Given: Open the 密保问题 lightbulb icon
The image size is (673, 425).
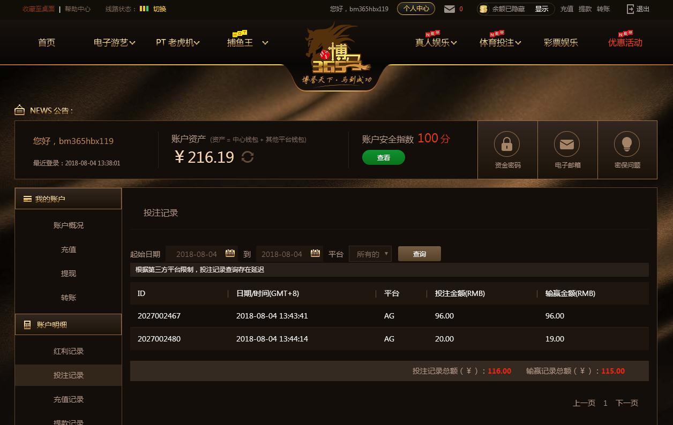Looking at the screenshot, I should click(x=627, y=144).
